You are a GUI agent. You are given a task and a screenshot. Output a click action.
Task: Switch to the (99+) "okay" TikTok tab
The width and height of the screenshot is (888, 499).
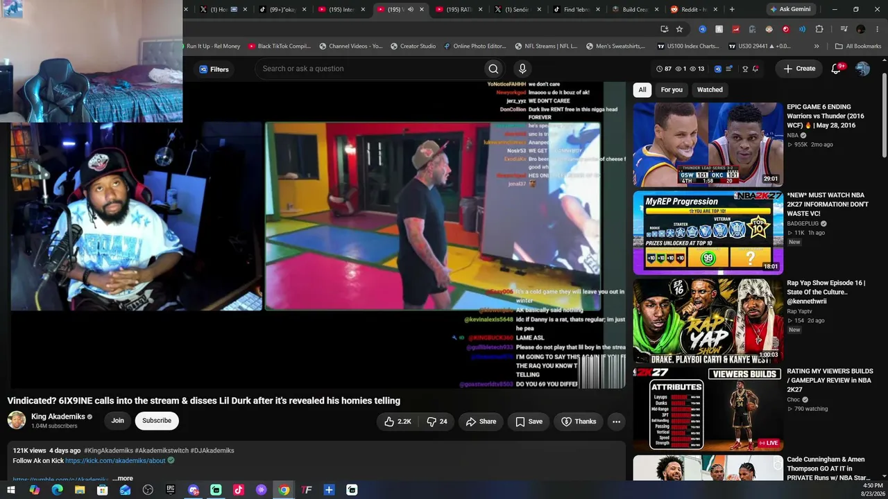pos(282,10)
